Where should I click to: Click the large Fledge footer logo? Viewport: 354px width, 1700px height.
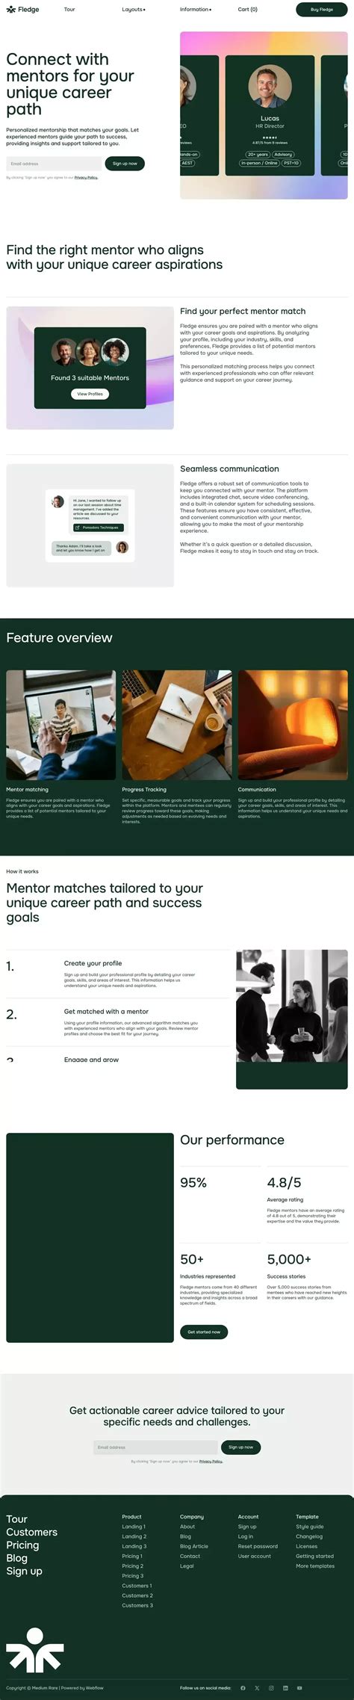point(34,1649)
